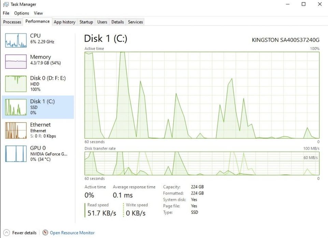Open Disk 0 (D: F: E:) HDD panel

(38, 84)
